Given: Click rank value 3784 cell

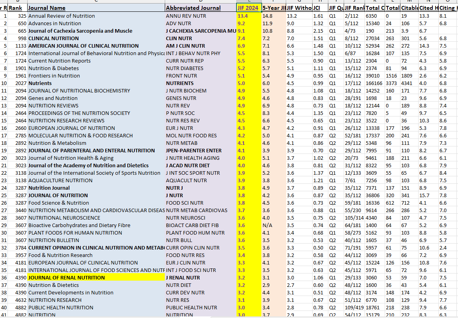Looking at the screenshot, I should tap(17, 248).
